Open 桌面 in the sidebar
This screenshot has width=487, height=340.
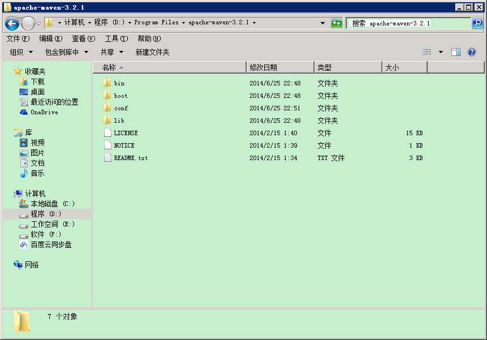coord(37,92)
